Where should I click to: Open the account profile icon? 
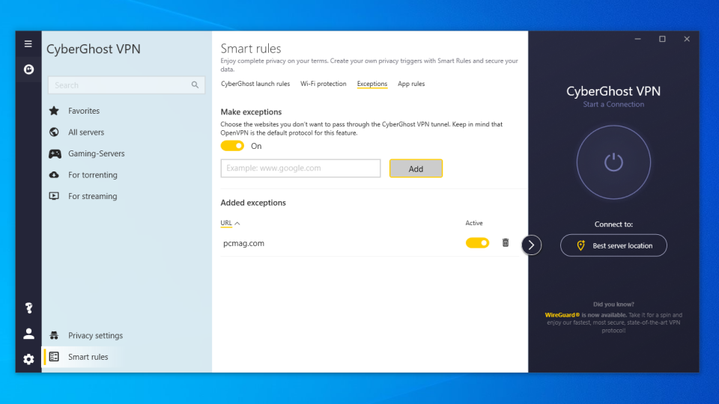(x=28, y=334)
